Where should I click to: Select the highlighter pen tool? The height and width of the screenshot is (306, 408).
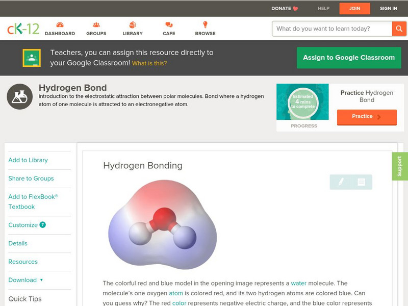click(x=341, y=182)
